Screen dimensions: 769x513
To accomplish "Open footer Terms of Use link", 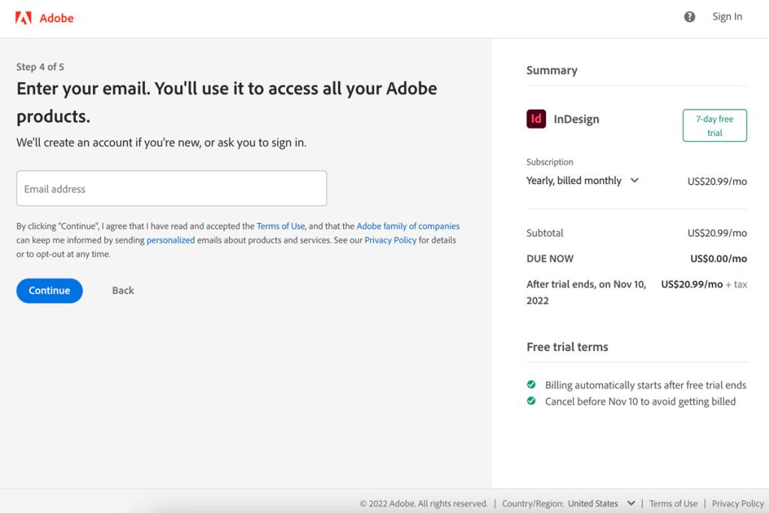I will [673, 503].
